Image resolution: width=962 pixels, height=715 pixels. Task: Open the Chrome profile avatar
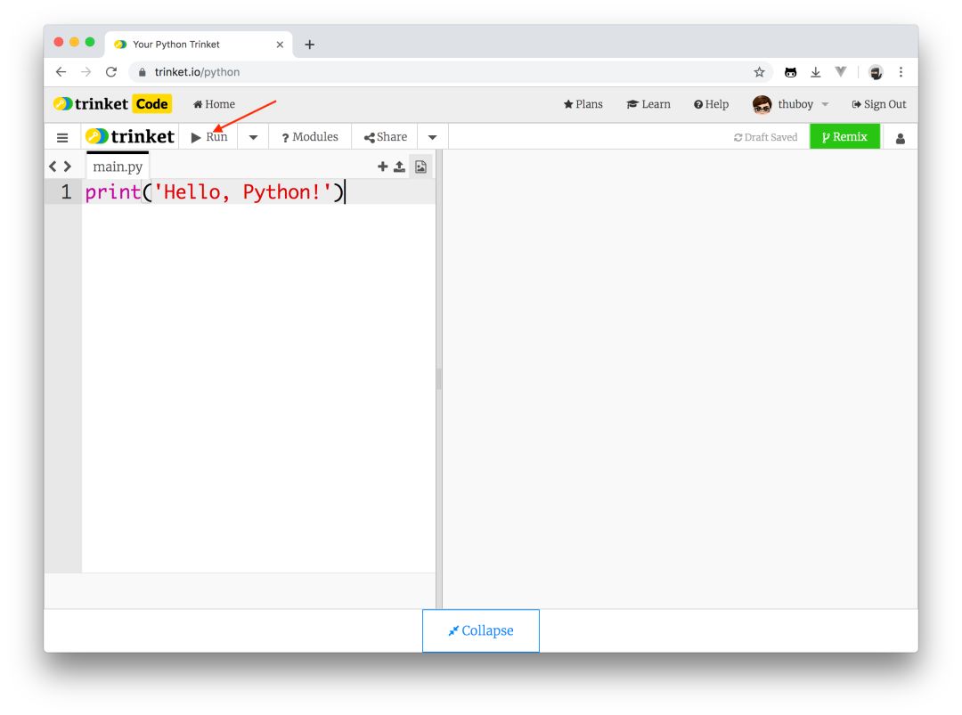point(876,72)
